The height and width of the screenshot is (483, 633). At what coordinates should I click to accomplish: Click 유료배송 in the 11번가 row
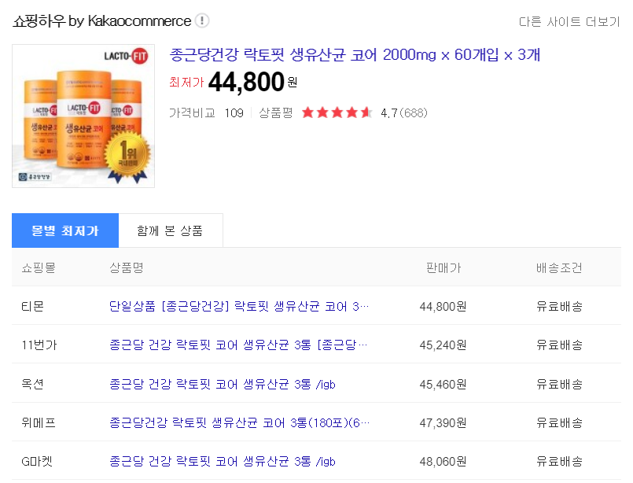click(559, 345)
